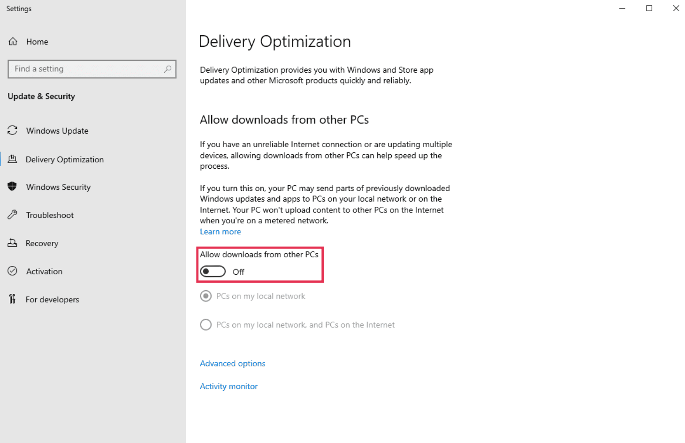Open the Learn more link
685x443 pixels.
click(x=221, y=232)
